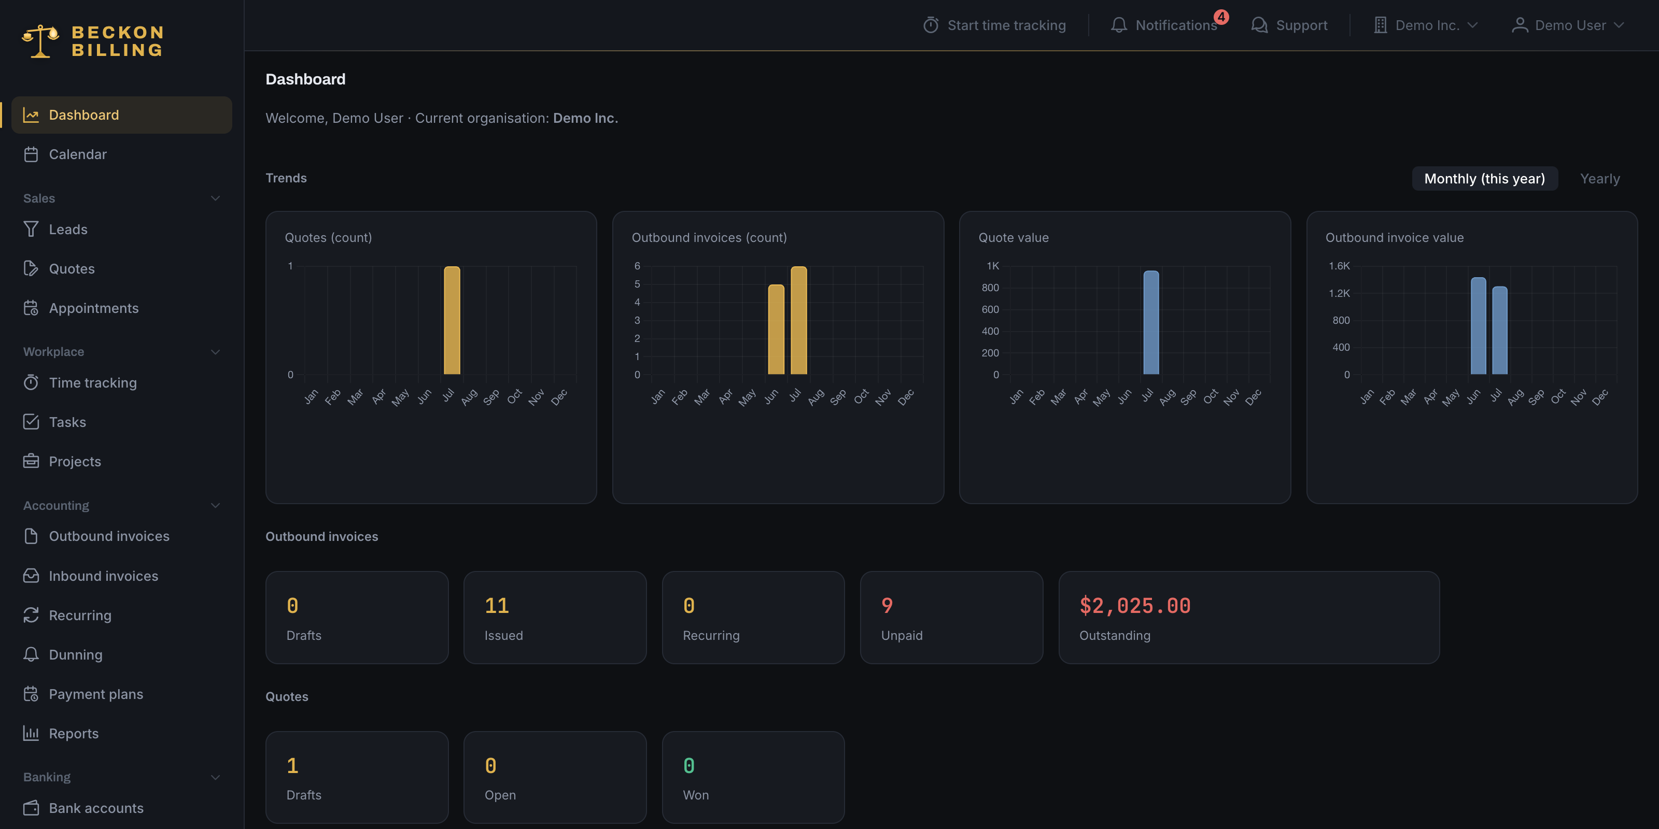Click the Appointments calendar-clock icon

(31, 308)
